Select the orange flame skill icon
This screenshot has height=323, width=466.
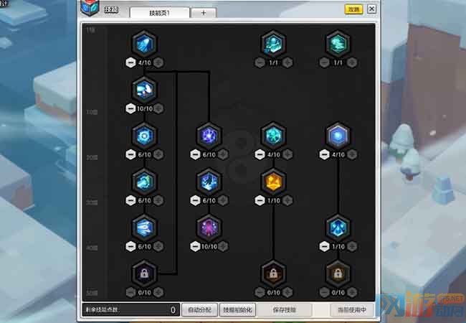pos(273,182)
